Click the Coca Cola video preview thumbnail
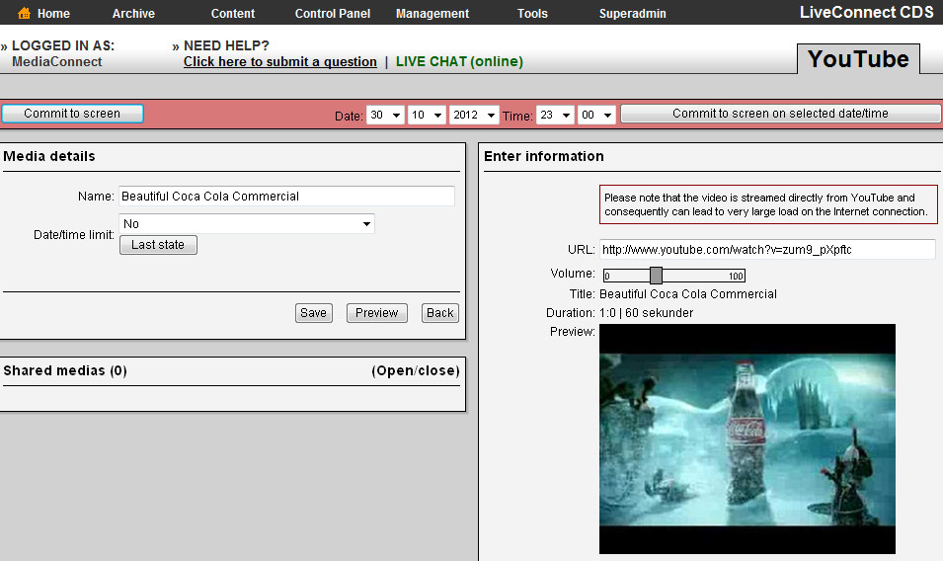Screen dimensions: 943x561 pos(747,439)
